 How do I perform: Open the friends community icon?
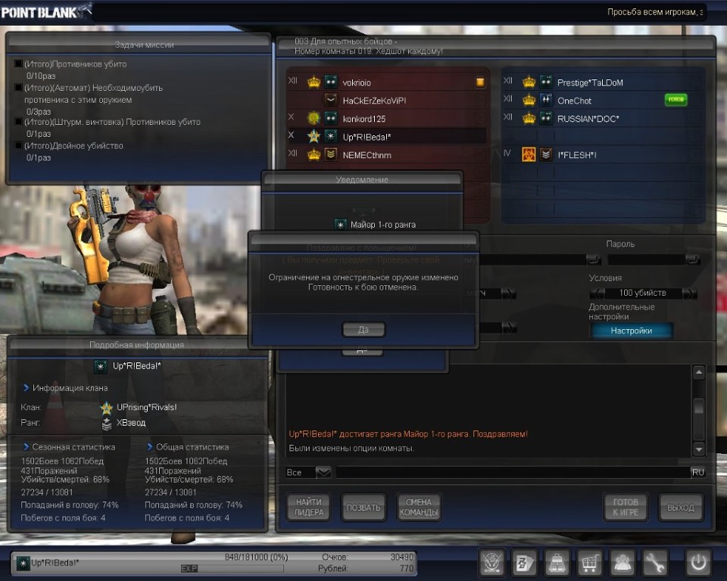click(622, 563)
